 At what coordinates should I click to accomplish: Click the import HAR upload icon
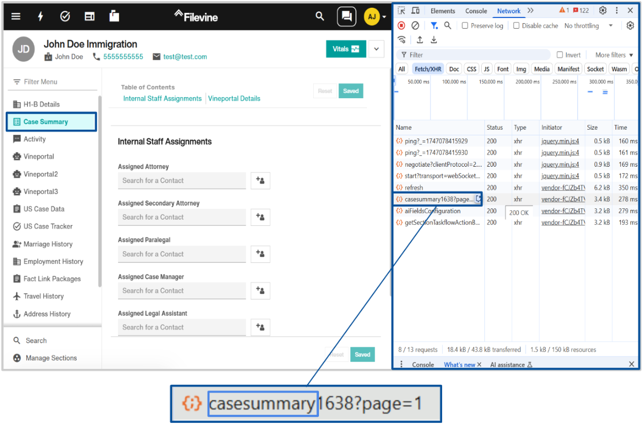tap(420, 40)
